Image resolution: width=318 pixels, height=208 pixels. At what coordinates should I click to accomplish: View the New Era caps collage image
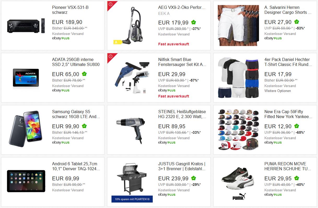pos(238,130)
